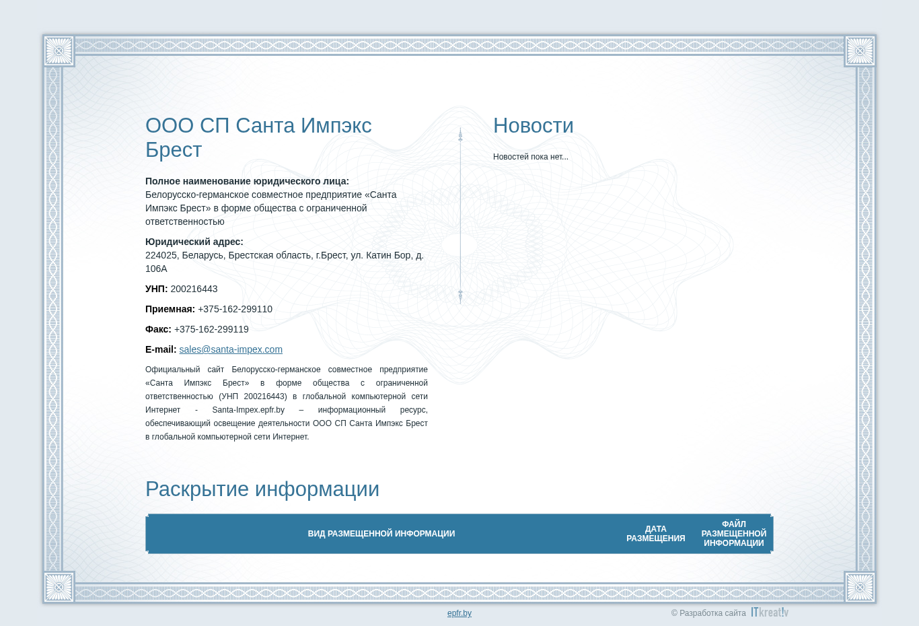Click the 'Новостей пока нет...' text
Image resolution: width=919 pixels, height=626 pixels.
click(531, 157)
